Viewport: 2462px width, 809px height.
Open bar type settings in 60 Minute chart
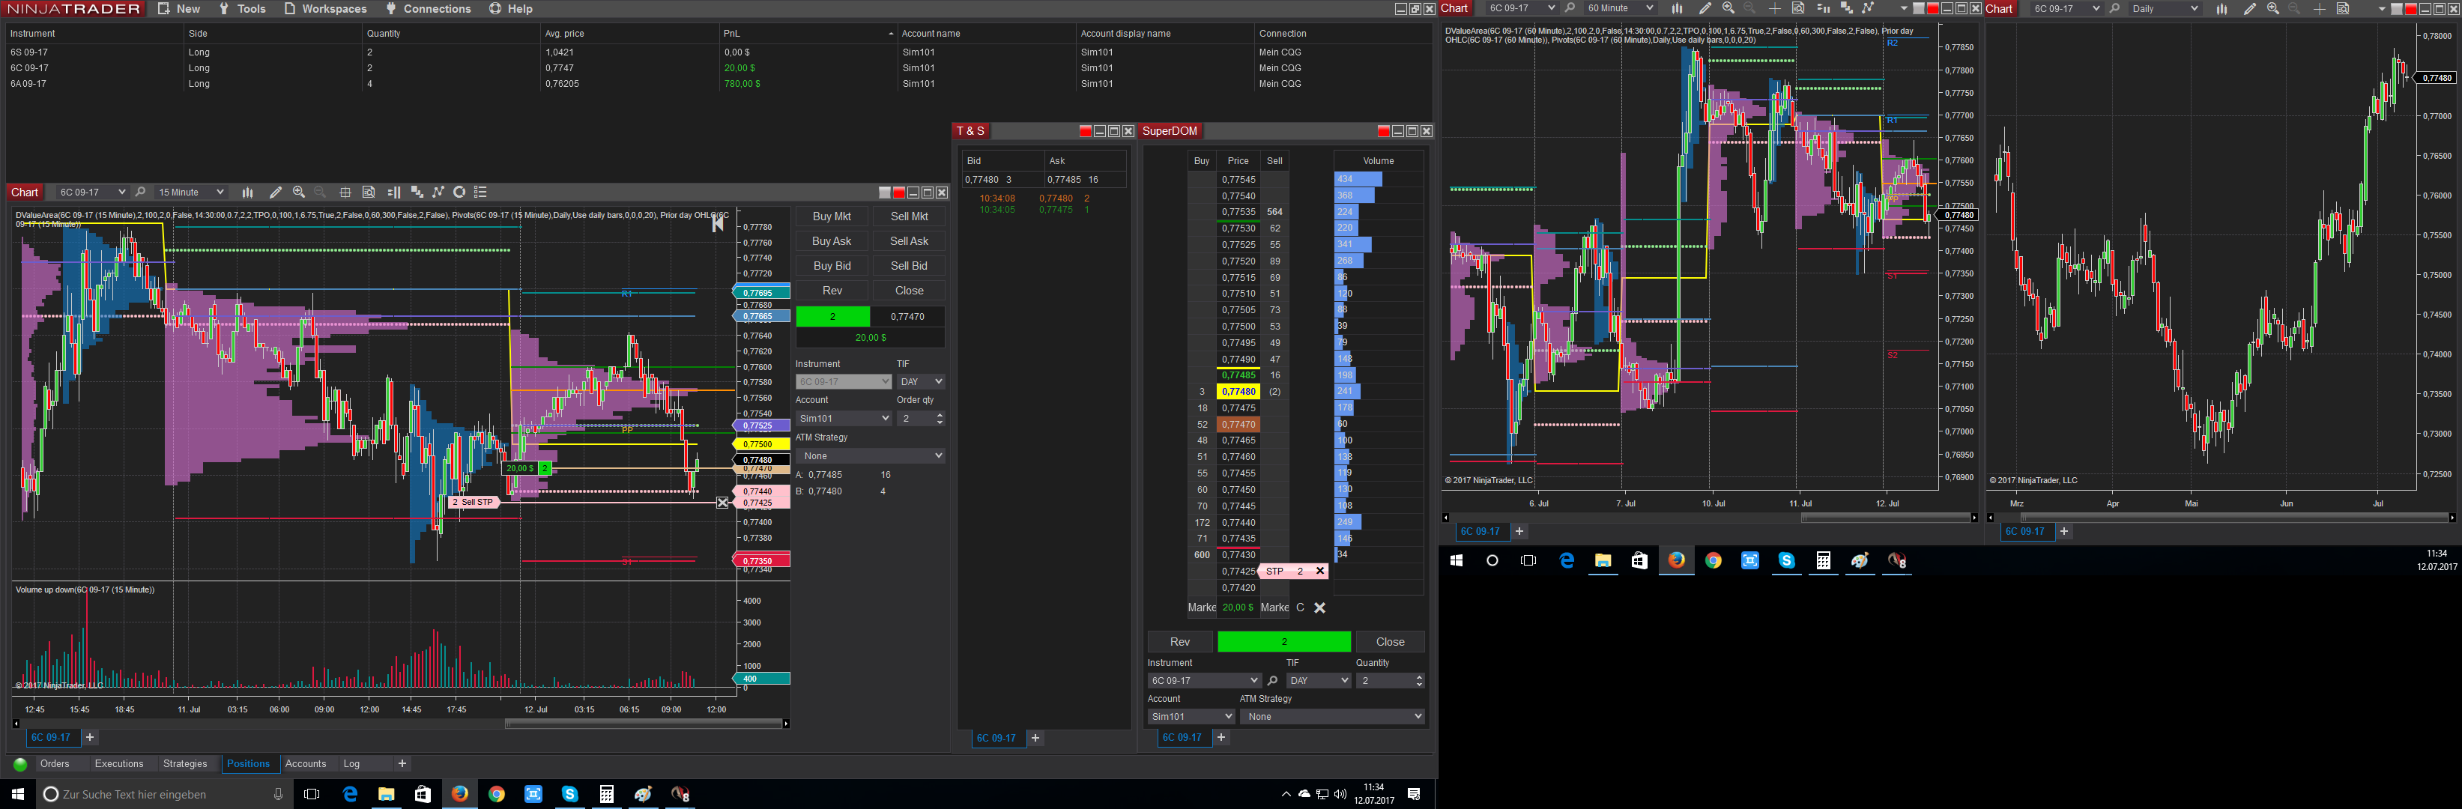point(1678,8)
